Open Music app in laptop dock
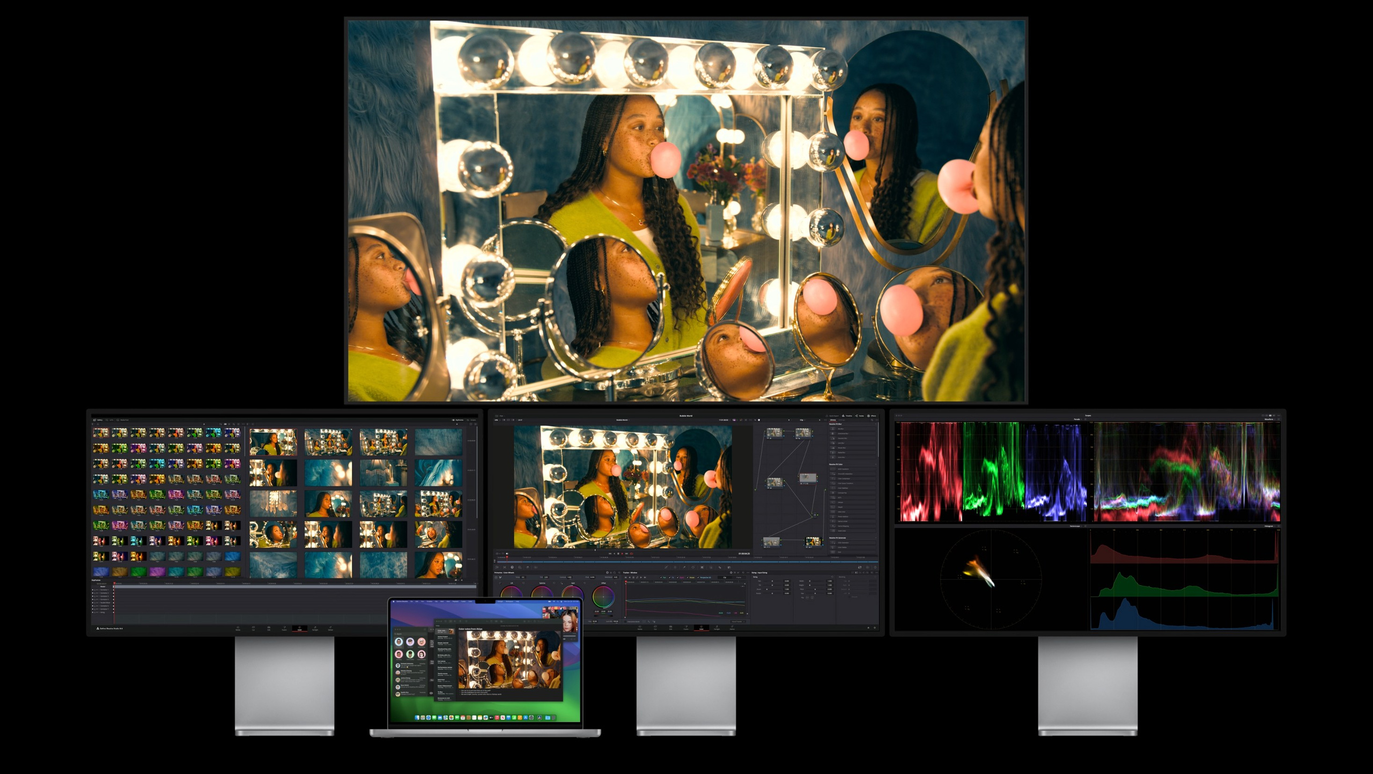 tap(497, 718)
